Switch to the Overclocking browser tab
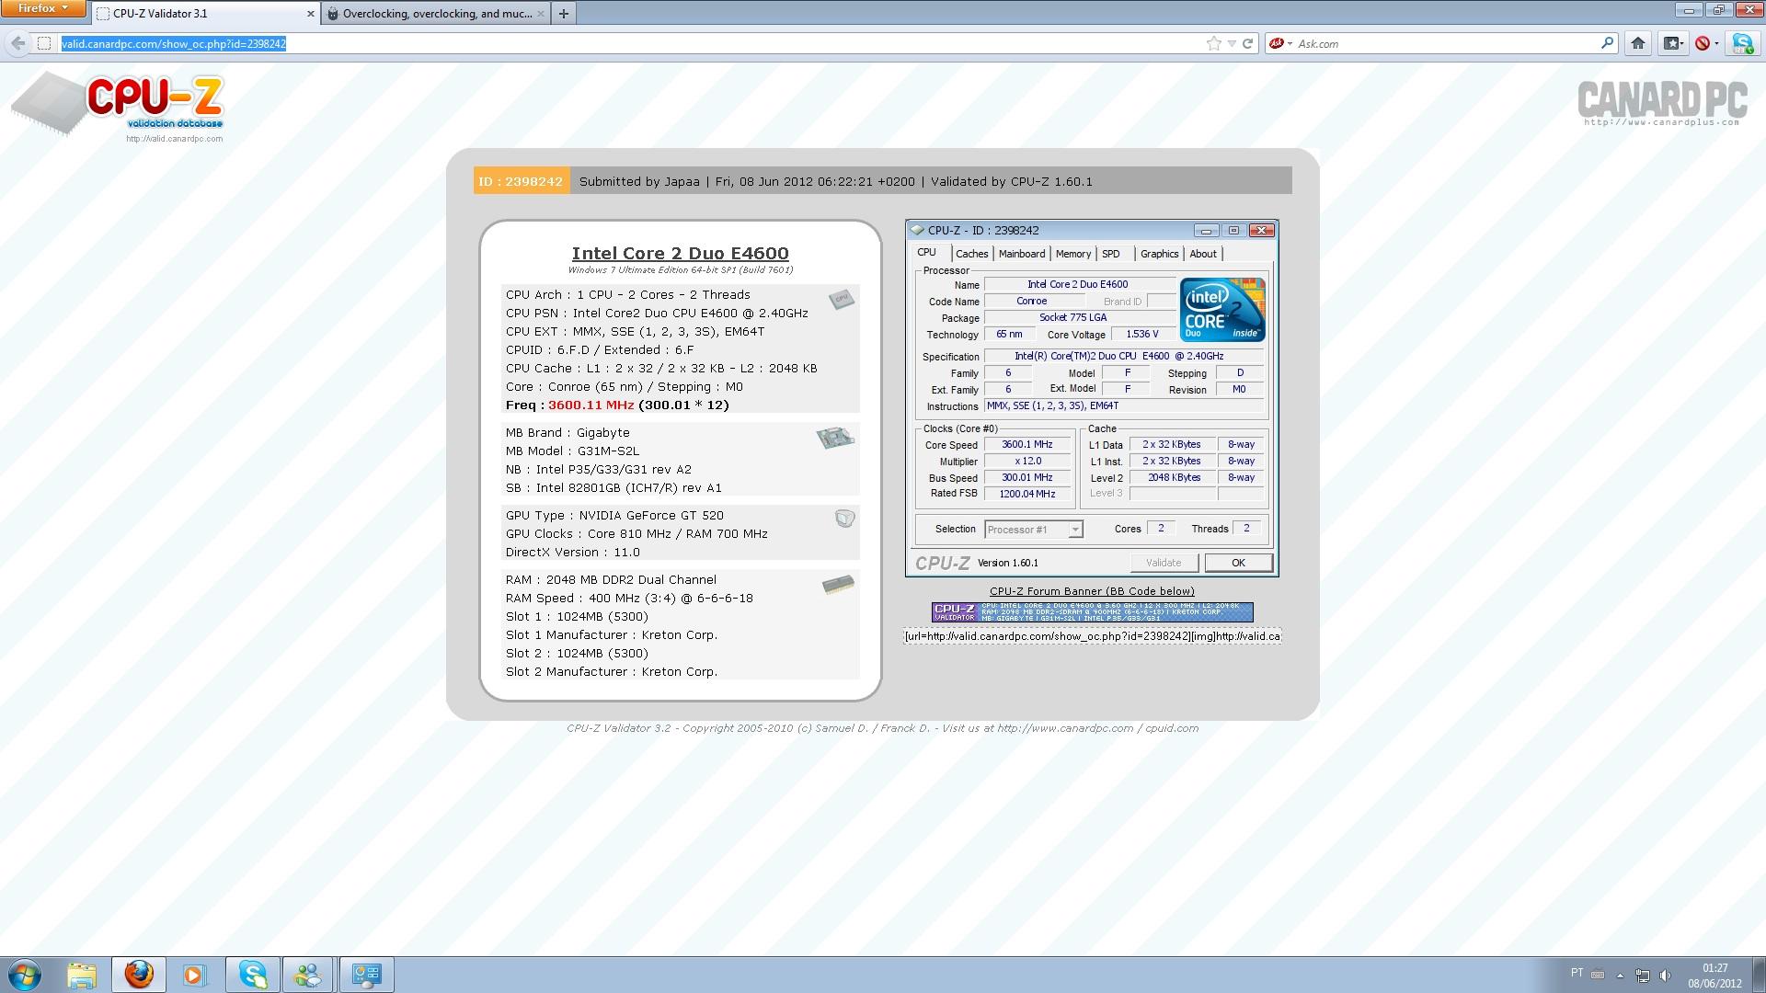The image size is (1766, 993). [436, 13]
